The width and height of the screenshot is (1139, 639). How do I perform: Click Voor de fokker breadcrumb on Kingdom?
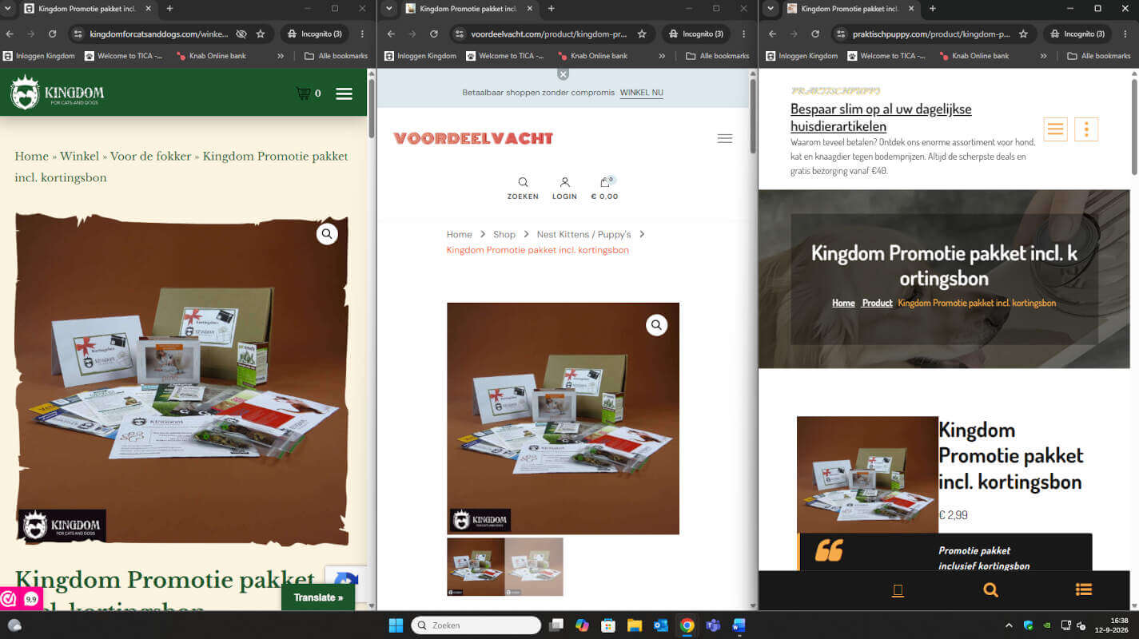point(150,157)
